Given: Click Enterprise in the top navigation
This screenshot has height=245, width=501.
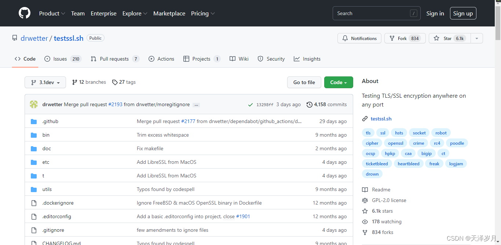Looking at the screenshot, I should (103, 13).
